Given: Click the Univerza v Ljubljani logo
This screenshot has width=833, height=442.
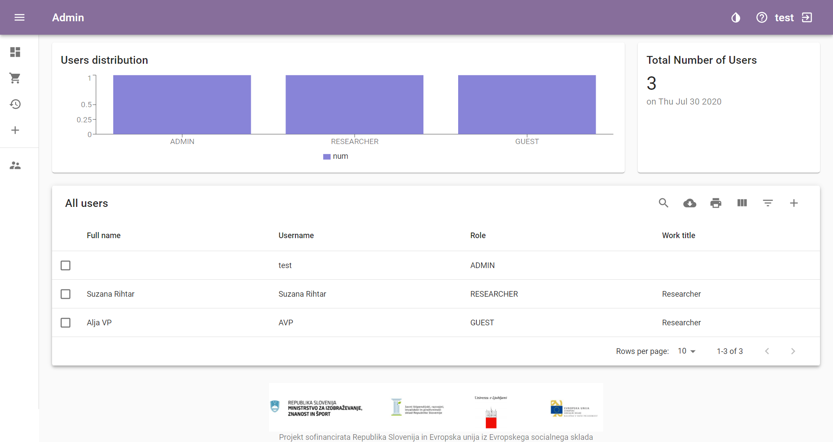Looking at the screenshot, I should point(491,411).
